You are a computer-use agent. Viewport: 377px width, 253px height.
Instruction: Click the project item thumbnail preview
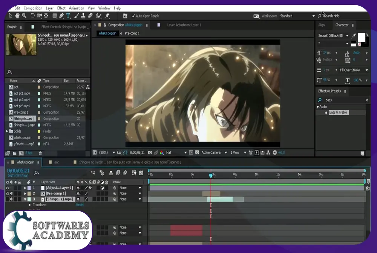tap(21, 45)
